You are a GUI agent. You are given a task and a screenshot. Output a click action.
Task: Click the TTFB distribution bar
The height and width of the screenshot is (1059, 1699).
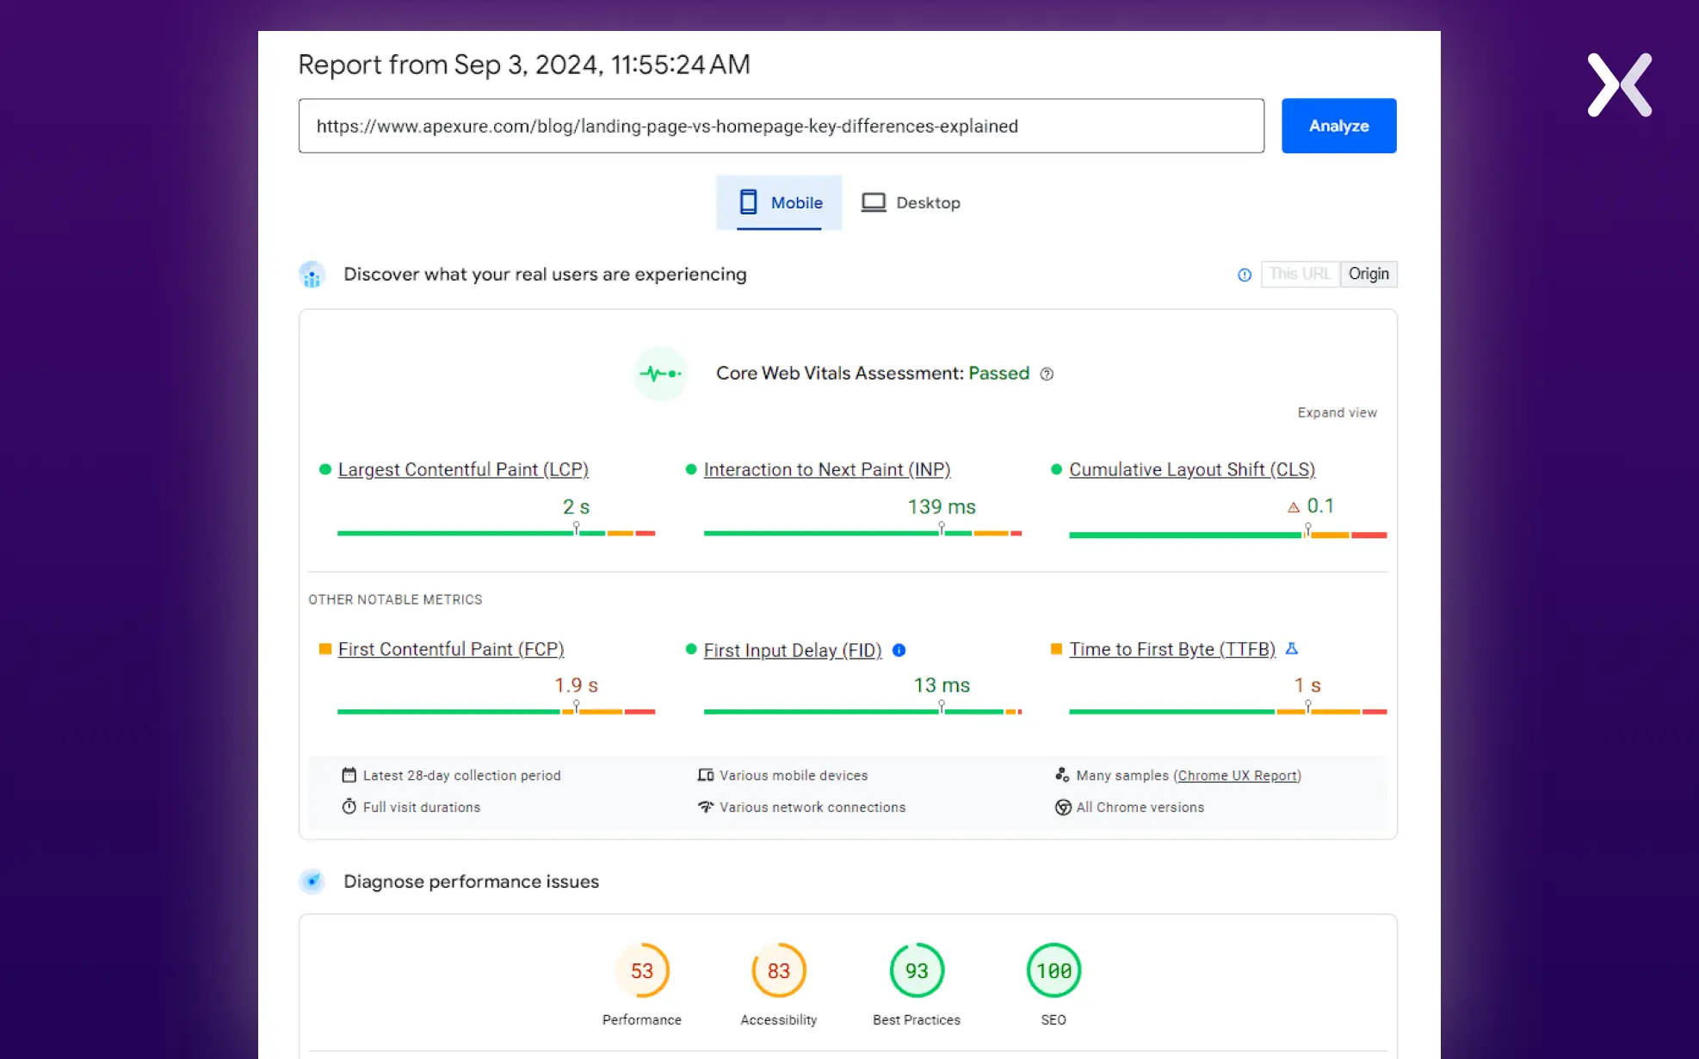pyautogui.click(x=1227, y=711)
